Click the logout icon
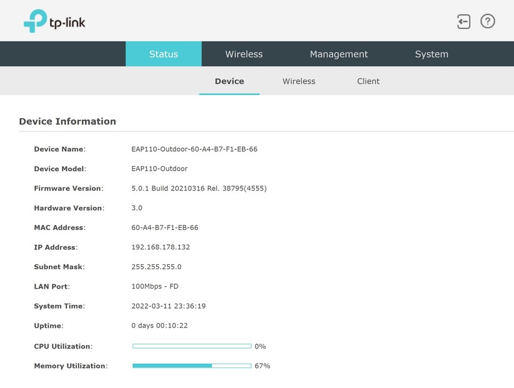Viewport: 514px width, 388px height. click(462, 21)
